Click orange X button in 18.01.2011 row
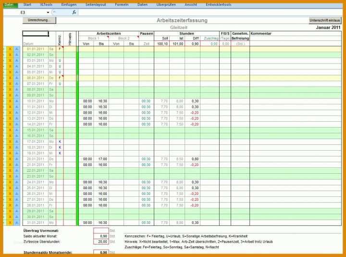This screenshot has width=346, height=257. click(10, 147)
